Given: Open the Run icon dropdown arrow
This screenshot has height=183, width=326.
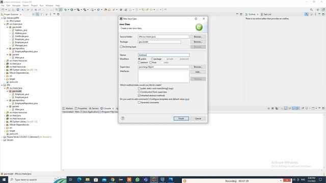Looking at the screenshot, I should pyautogui.click(x=75, y=10).
